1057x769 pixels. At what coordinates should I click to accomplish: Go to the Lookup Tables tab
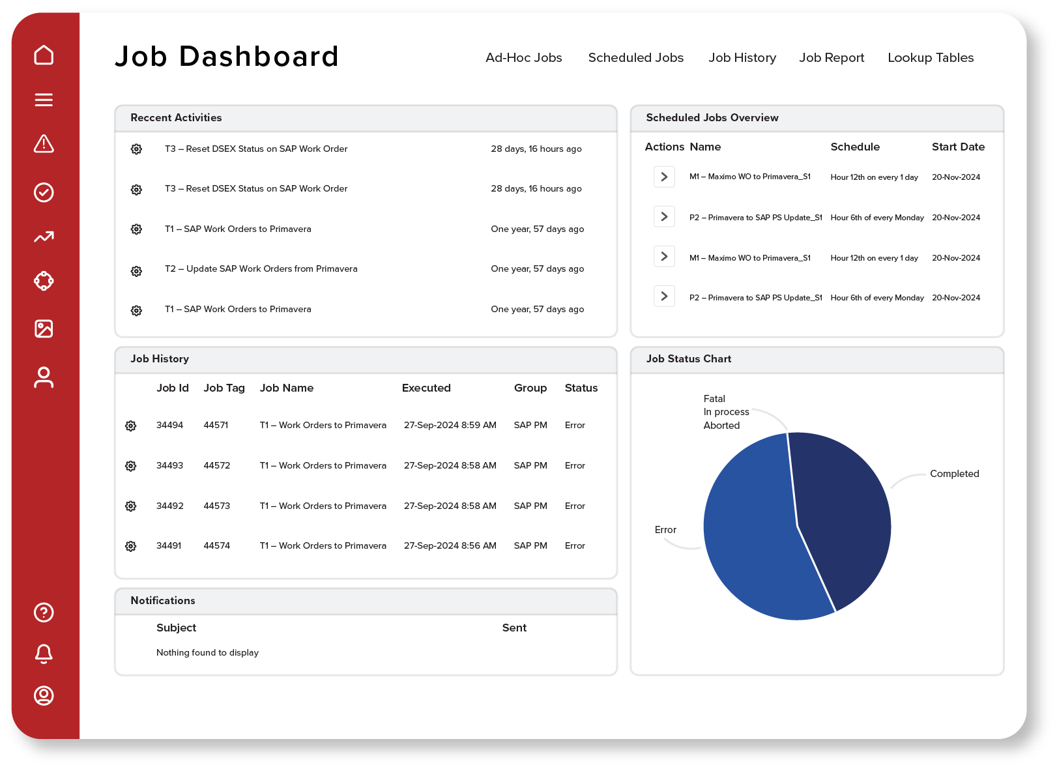tap(930, 58)
